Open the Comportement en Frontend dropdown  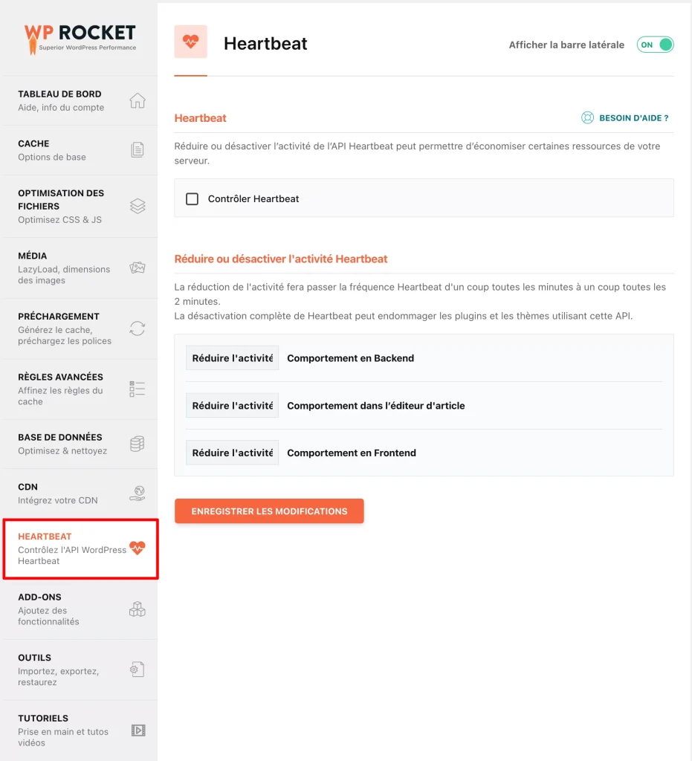point(233,453)
